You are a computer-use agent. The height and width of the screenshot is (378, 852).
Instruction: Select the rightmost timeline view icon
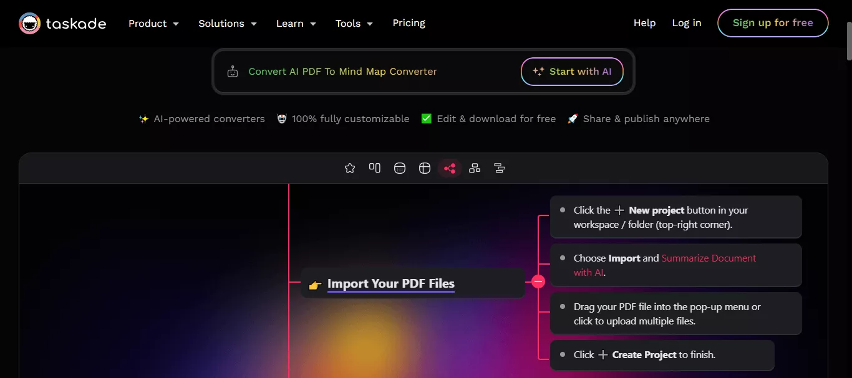[500, 168]
